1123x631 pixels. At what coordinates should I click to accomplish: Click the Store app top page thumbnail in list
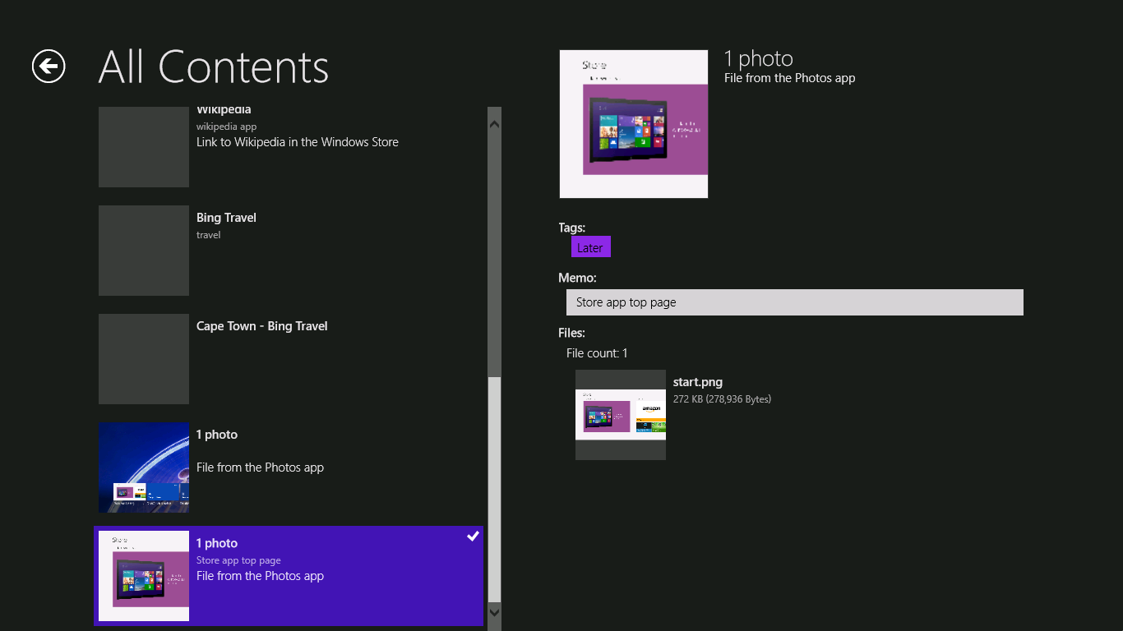point(143,576)
